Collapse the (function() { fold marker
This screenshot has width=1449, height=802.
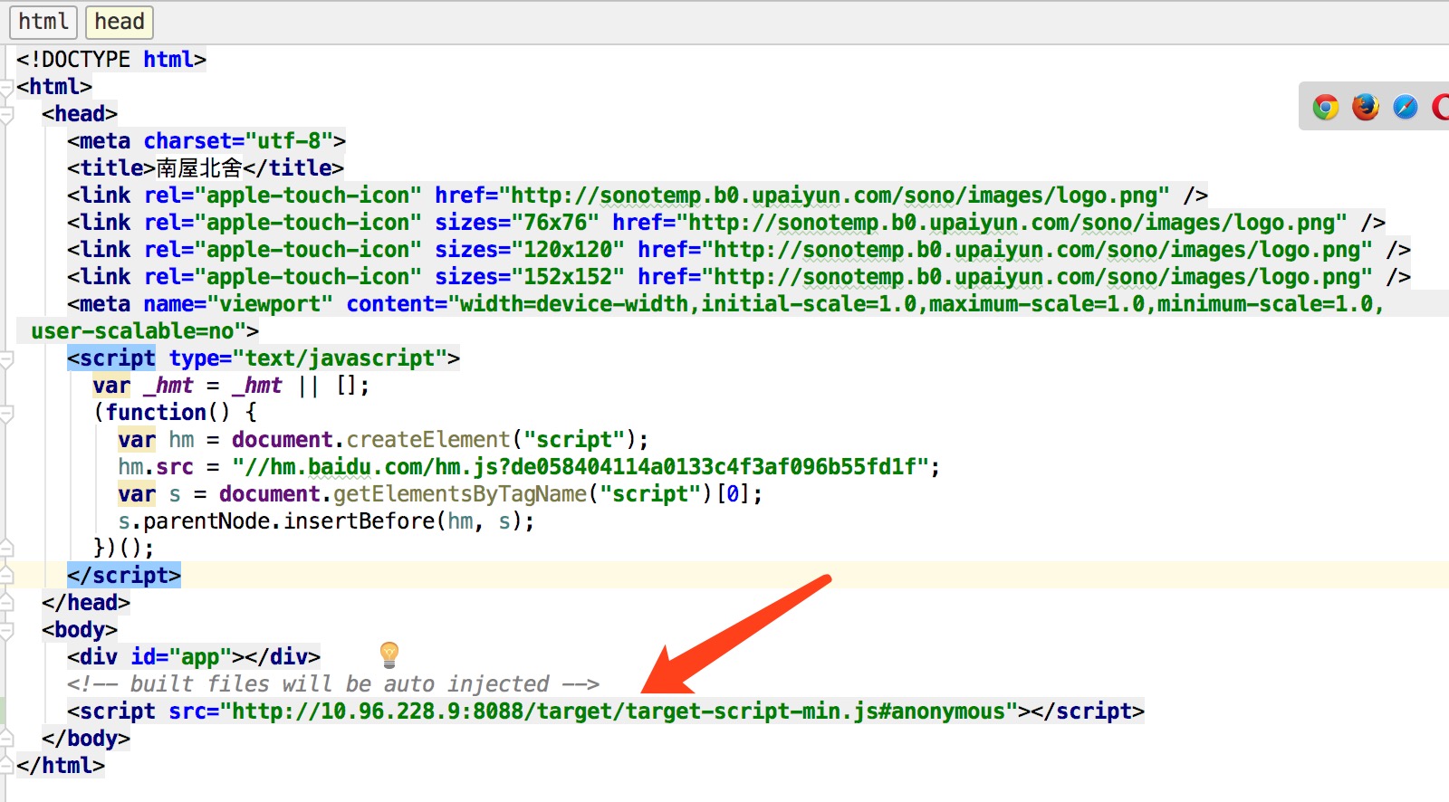pos(6,414)
